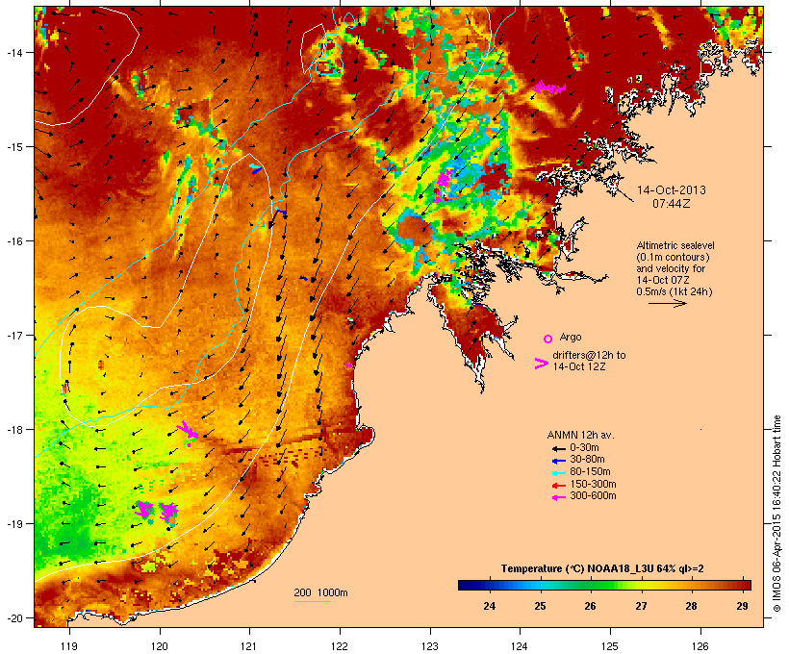Click the latitude axis label -15
Viewport: 789px width, 654px height.
point(13,147)
